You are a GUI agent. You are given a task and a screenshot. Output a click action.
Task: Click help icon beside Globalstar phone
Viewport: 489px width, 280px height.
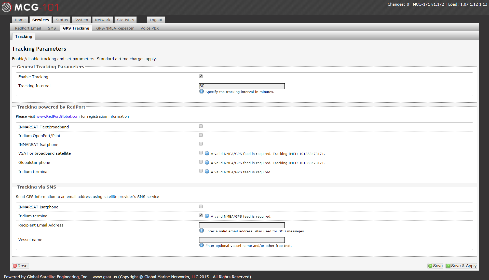coord(207,163)
